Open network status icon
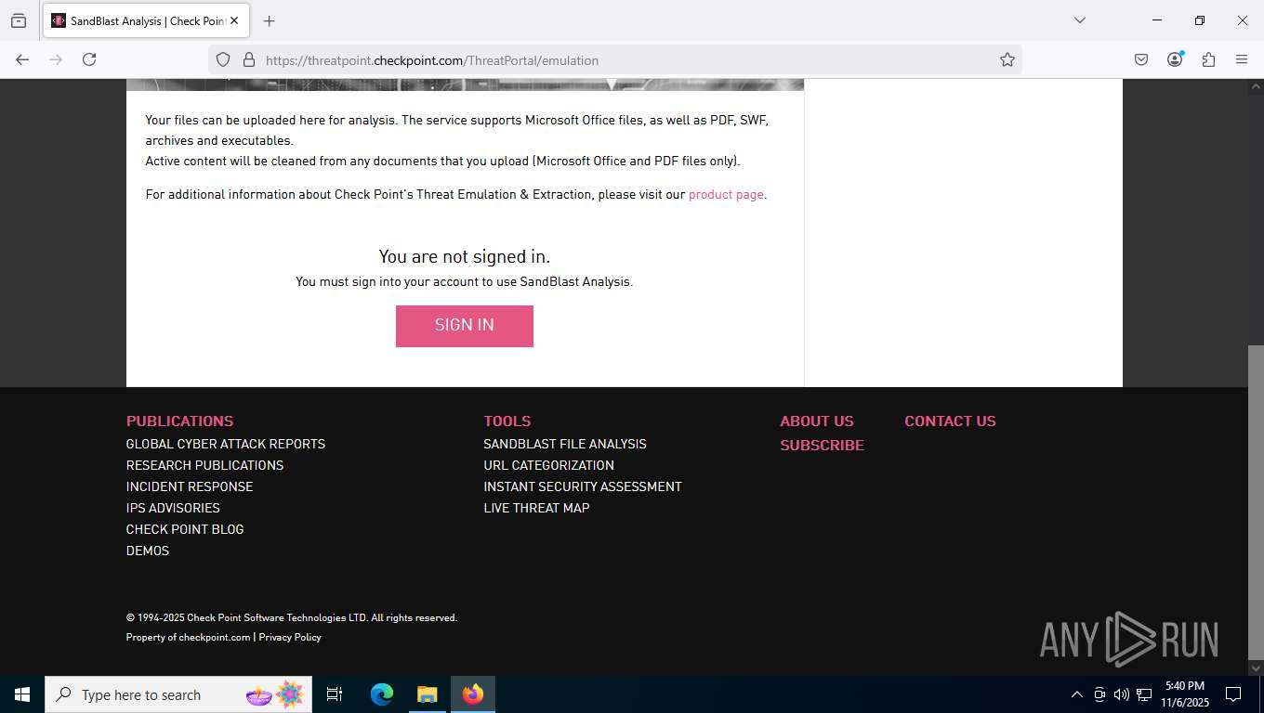 tap(1144, 694)
